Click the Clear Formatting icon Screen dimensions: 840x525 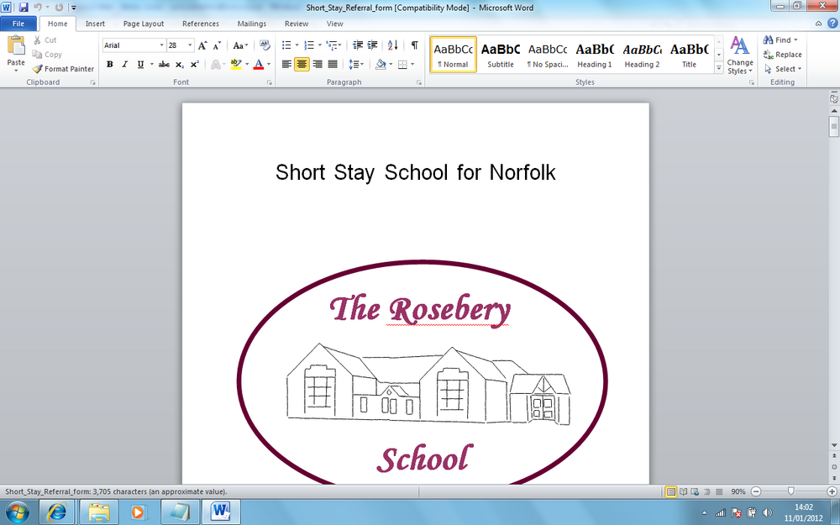pyautogui.click(x=264, y=45)
